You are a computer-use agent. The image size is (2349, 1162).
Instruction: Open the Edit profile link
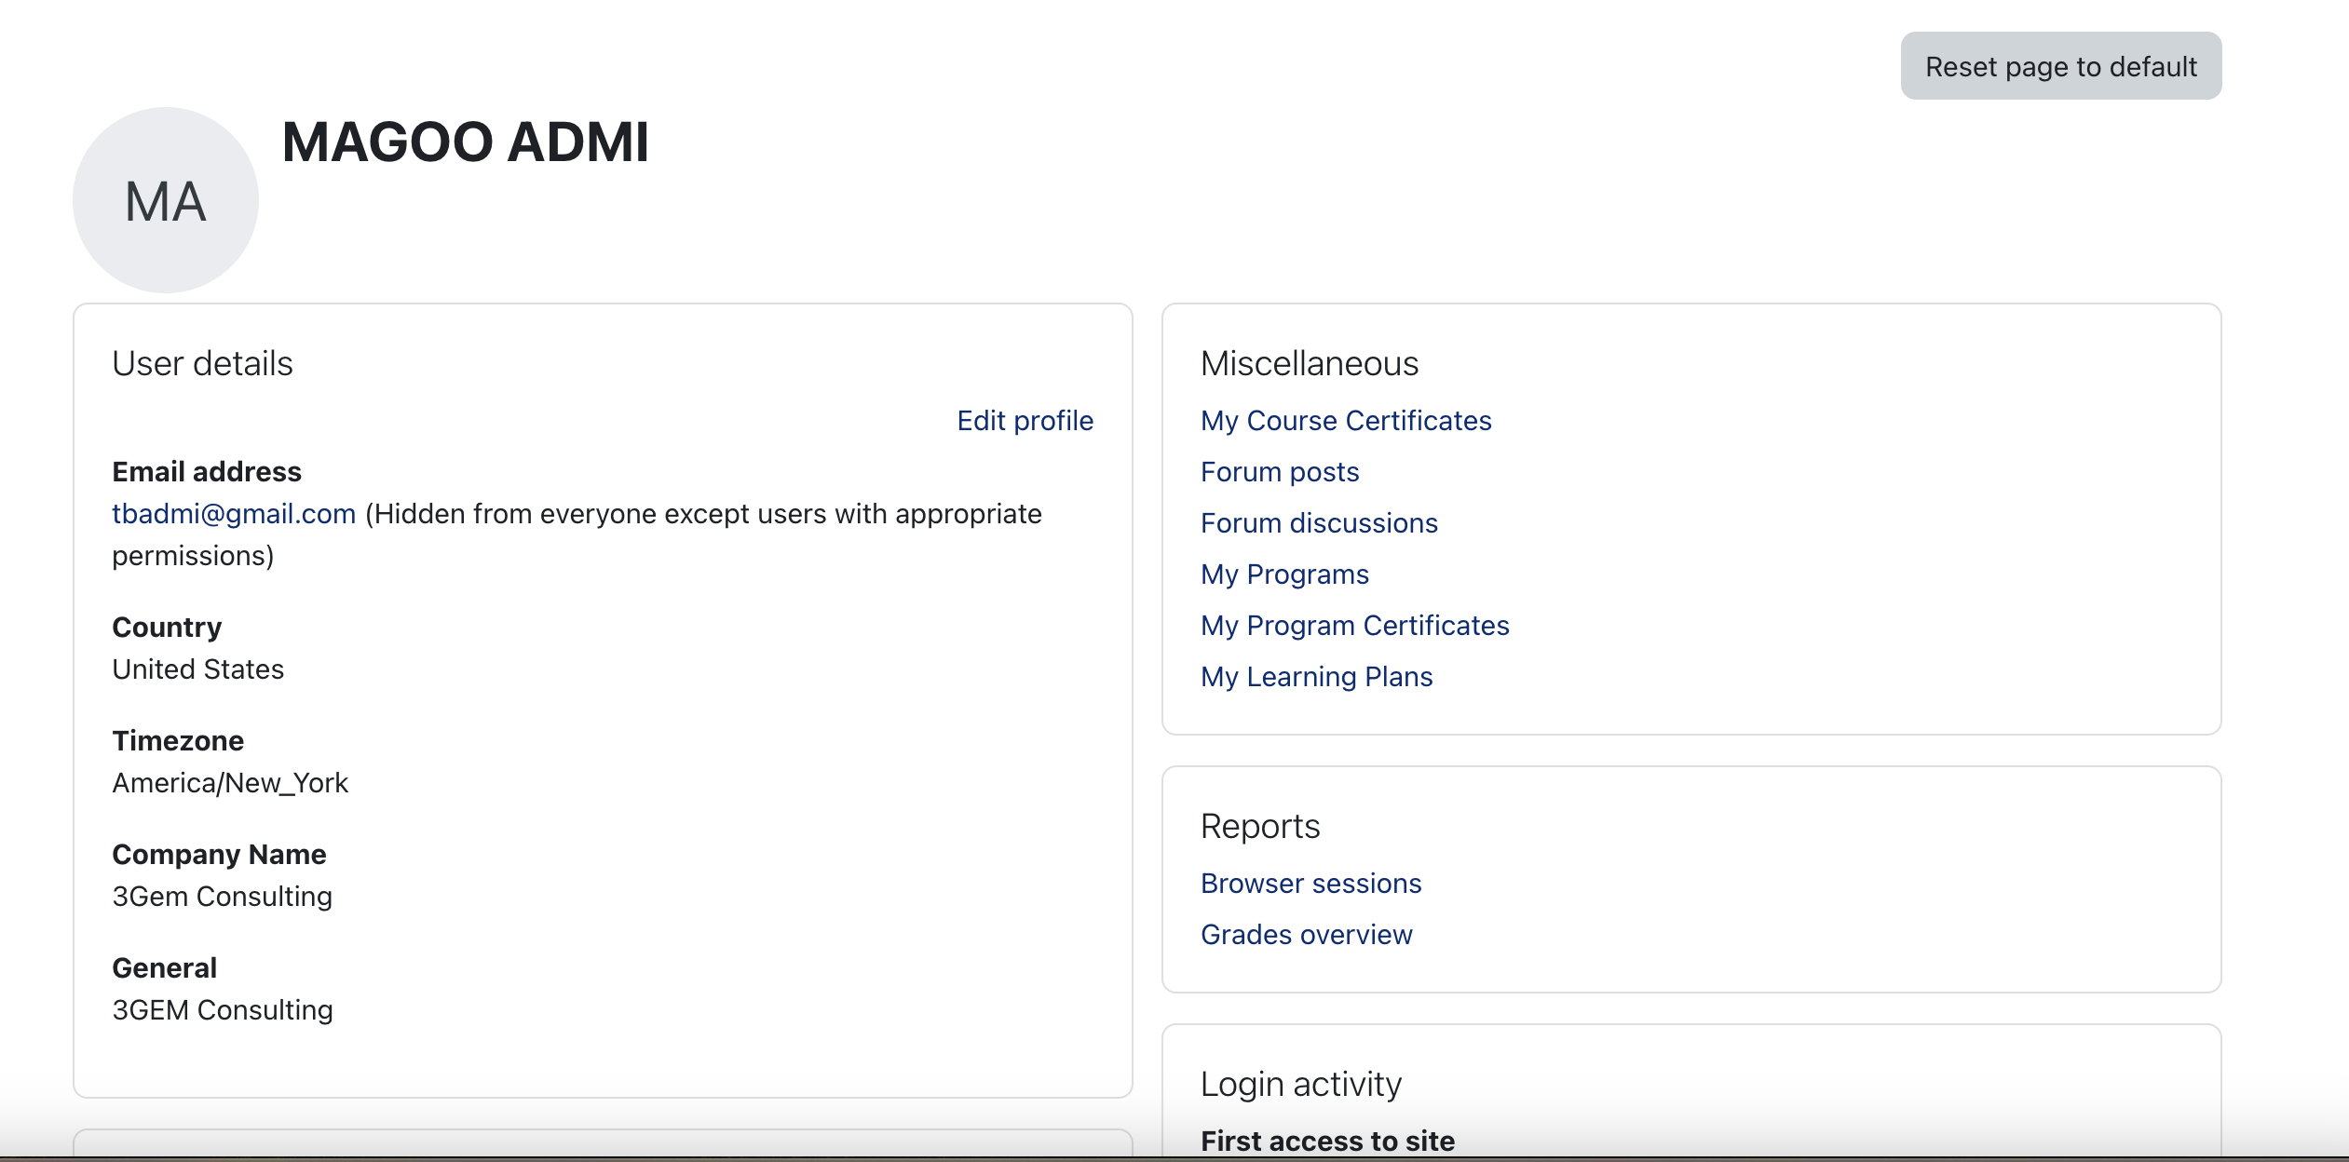click(x=1025, y=421)
